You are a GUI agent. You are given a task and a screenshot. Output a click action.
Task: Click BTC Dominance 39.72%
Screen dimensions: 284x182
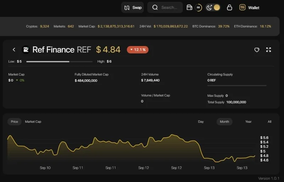224,27
